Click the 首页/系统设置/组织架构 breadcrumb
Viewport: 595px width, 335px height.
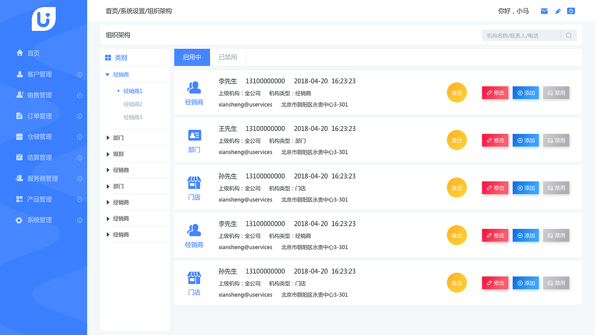coord(139,11)
